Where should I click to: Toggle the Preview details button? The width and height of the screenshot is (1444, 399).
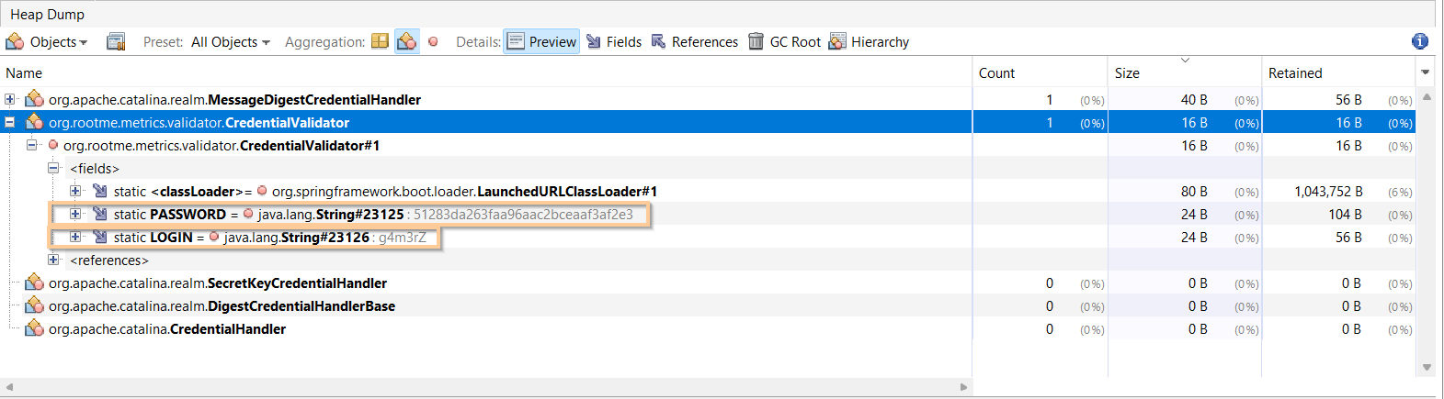pyautogui.click(x=541, y=42)
